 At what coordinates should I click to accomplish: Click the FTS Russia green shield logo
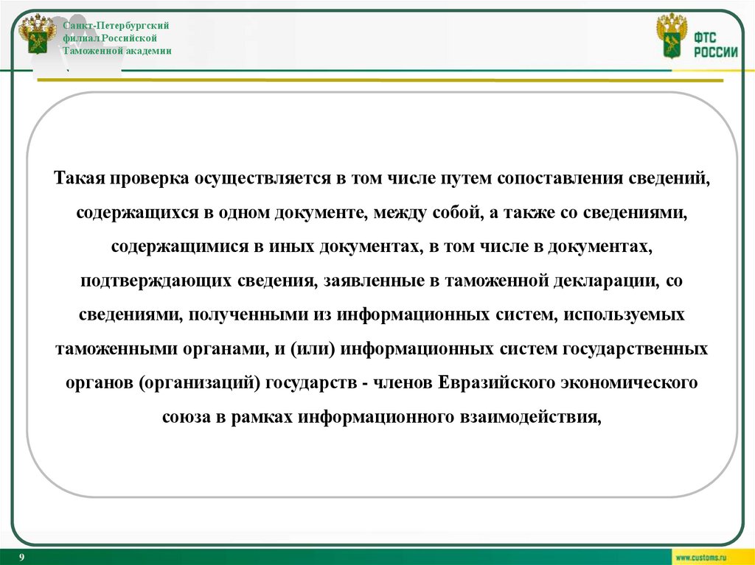click(672, 35)
